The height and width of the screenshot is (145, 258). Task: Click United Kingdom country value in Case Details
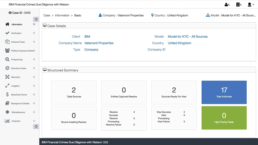180,43
